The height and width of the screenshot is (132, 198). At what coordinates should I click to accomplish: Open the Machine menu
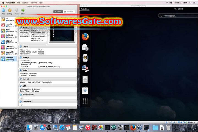(x=25, y=3)
